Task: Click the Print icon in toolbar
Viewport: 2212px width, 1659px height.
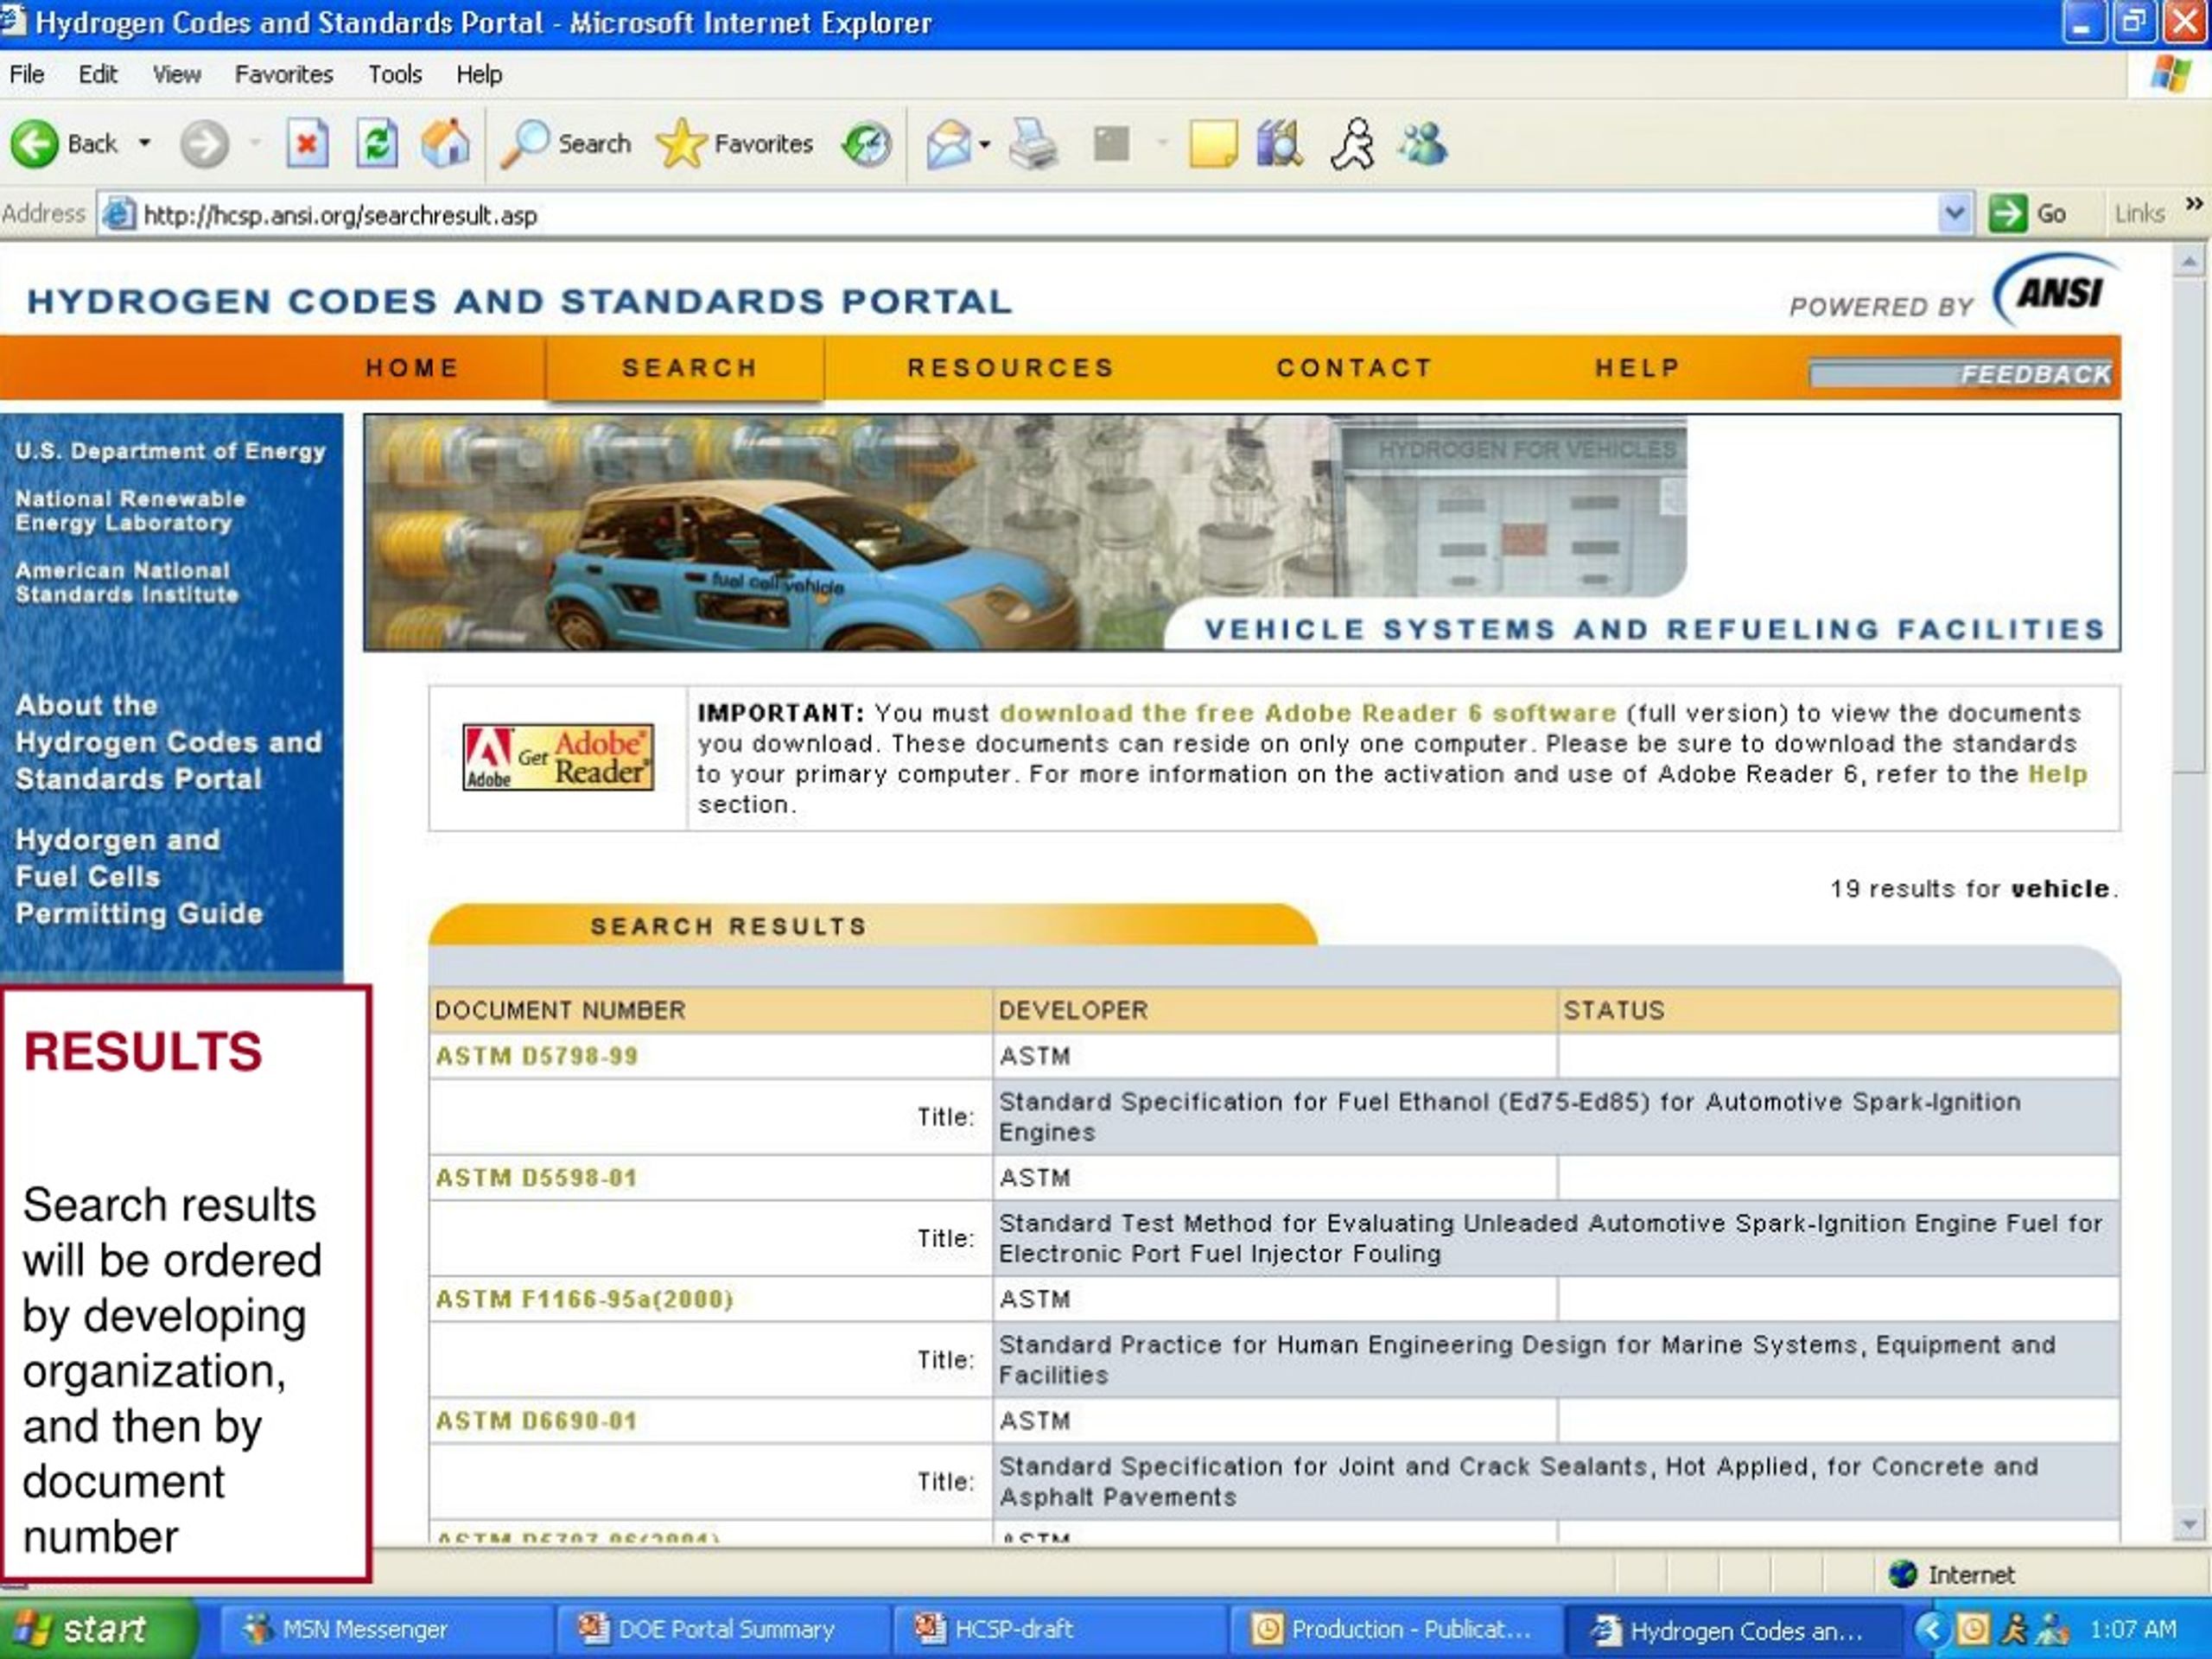Action: (1033, 144)
